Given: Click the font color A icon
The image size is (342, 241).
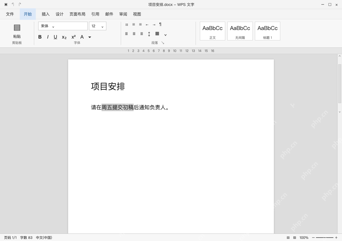Looking at the screenshot, I should (82, 37).
